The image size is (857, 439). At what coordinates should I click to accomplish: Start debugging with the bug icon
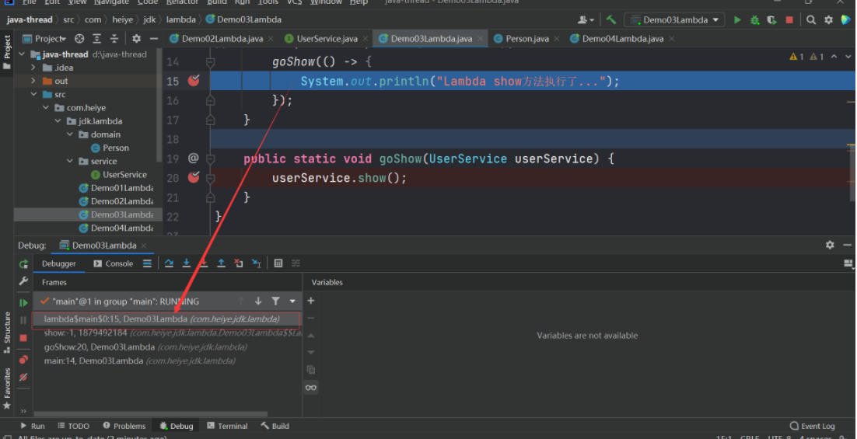[x=755, y=20]
